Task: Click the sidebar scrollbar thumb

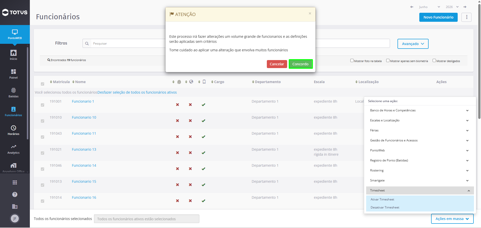Action: pos(28,93)
